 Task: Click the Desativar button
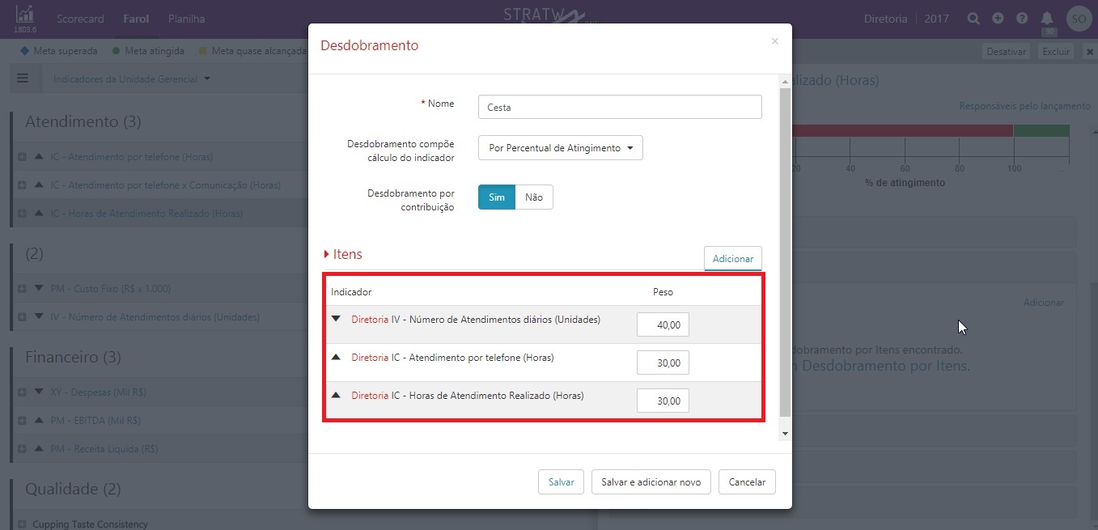pos(1007,52)
